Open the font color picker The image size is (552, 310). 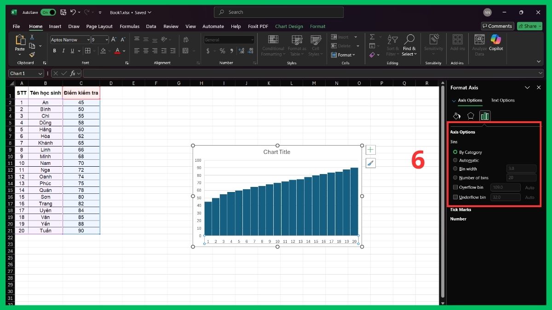point(118,51)
